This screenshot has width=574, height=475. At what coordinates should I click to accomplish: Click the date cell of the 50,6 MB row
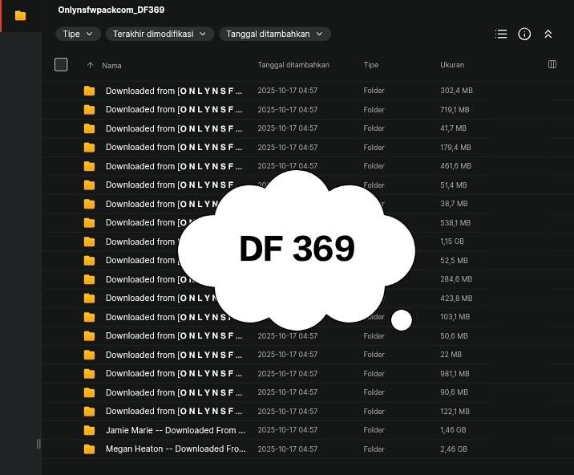(287, 336)
